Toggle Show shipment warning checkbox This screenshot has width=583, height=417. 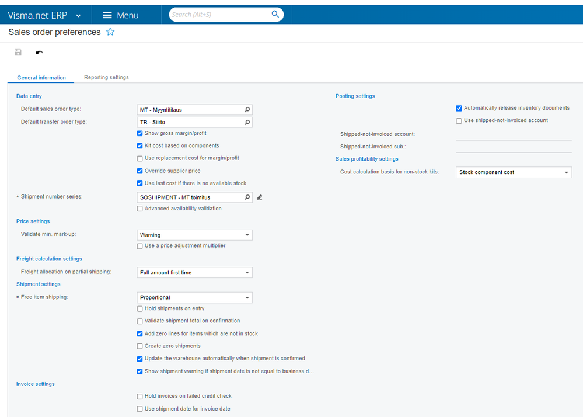140,371
